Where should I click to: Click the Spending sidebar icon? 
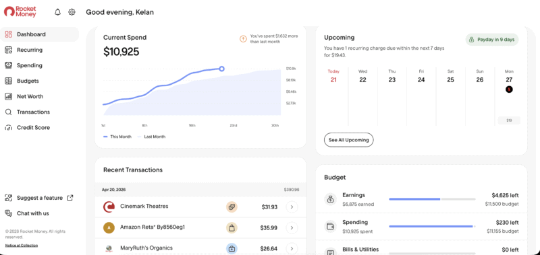9,65
